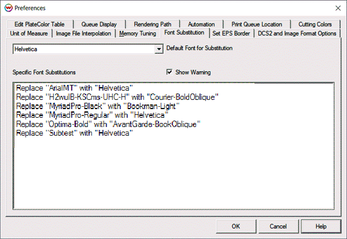This screenshot has width=347, height=239.
Task: Open the Image File Interpolation tab
Action: tap(85, 33)
